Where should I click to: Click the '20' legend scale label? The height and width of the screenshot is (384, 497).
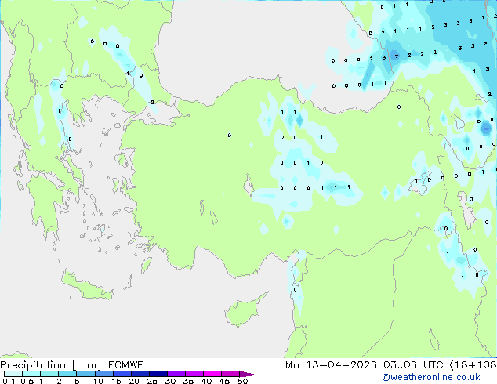134,381
